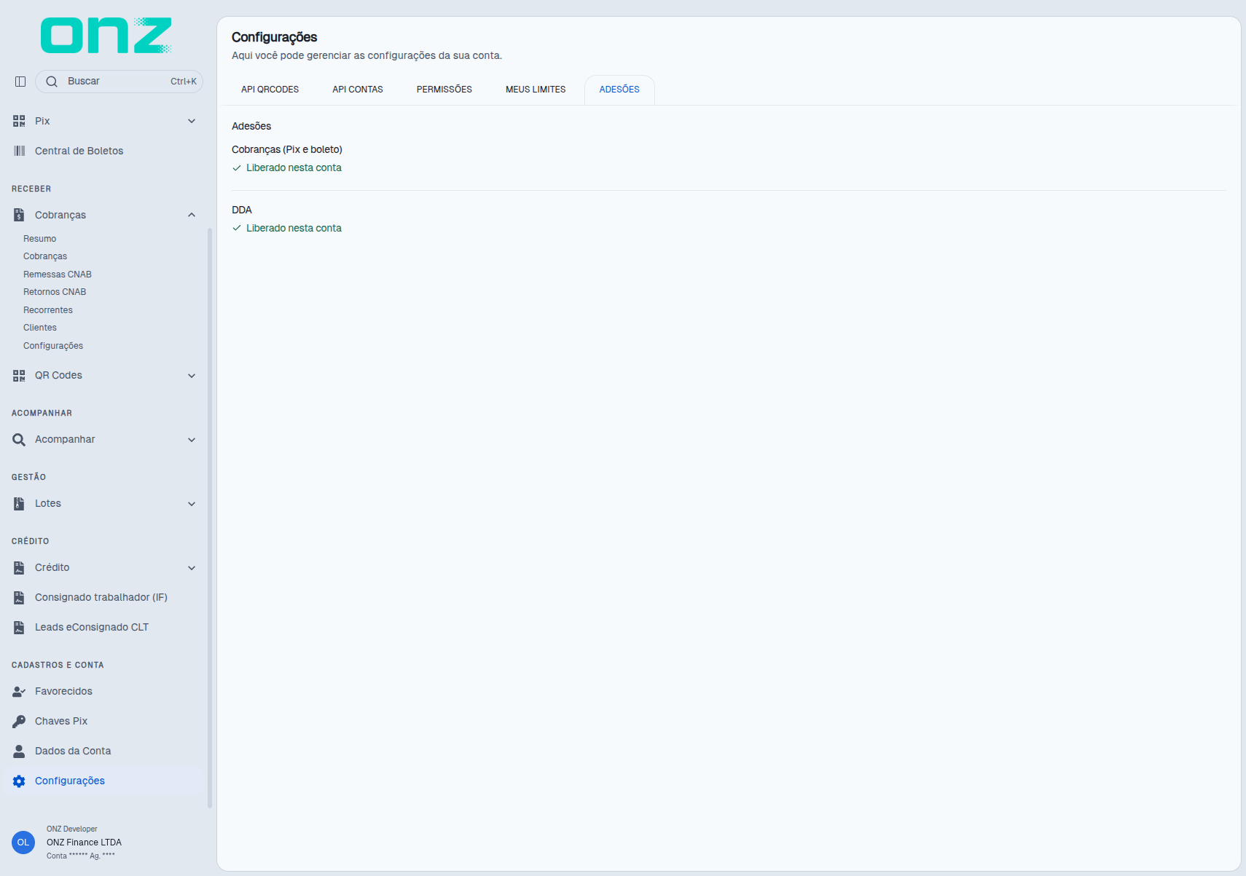Select the ADESÕES tab
The width and height of the screenshot is (1246, 876).
point(619,90)
